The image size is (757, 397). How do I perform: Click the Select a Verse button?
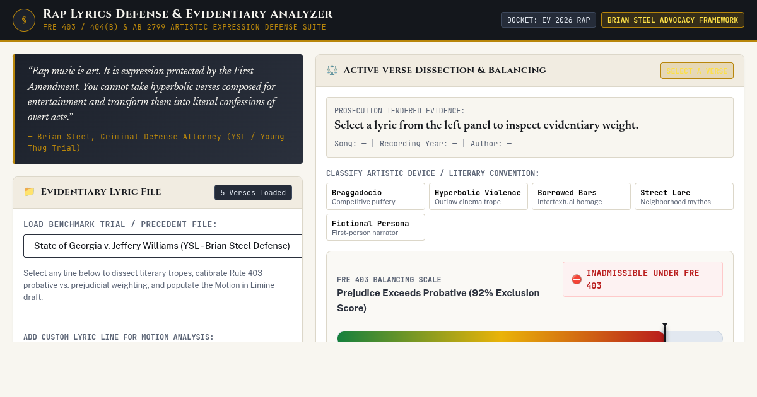[x=697, y=71]
